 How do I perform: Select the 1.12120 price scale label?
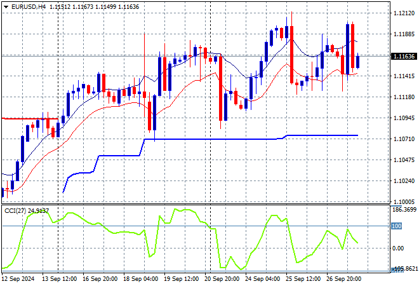(x=404, y=13)
